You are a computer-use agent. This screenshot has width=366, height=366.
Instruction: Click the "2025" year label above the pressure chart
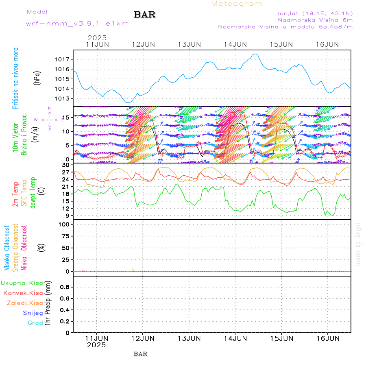97,38
